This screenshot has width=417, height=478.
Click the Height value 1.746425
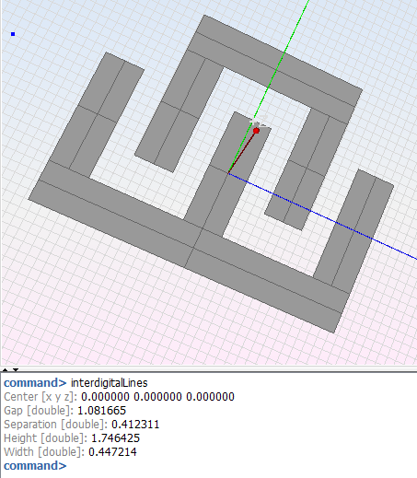click(115, 438)
